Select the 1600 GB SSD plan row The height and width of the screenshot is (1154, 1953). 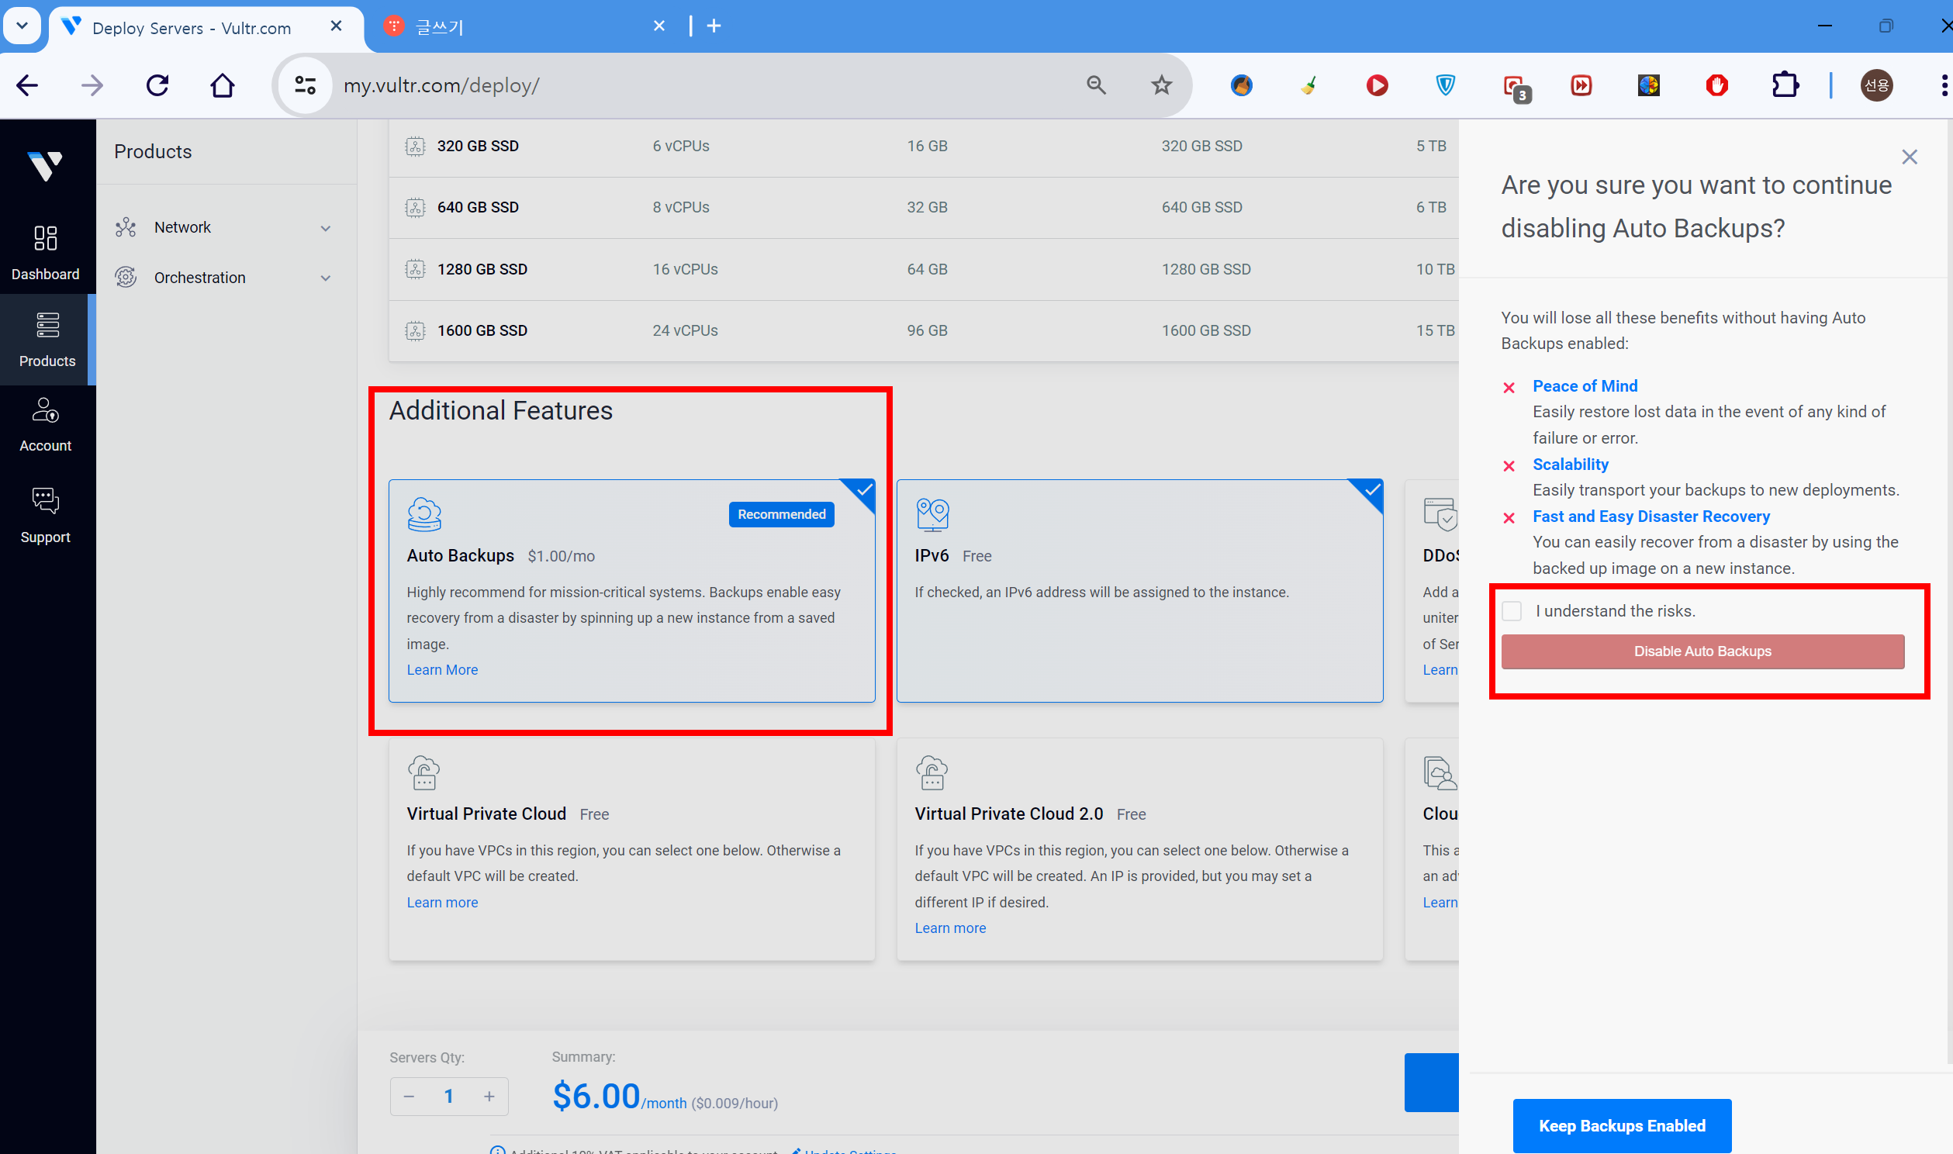coord(924,330)
